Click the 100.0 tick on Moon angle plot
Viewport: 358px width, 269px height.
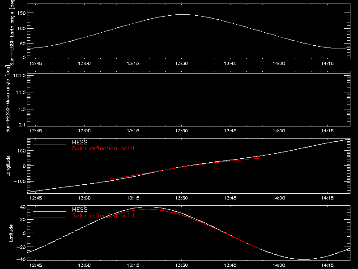pos(19,75)
